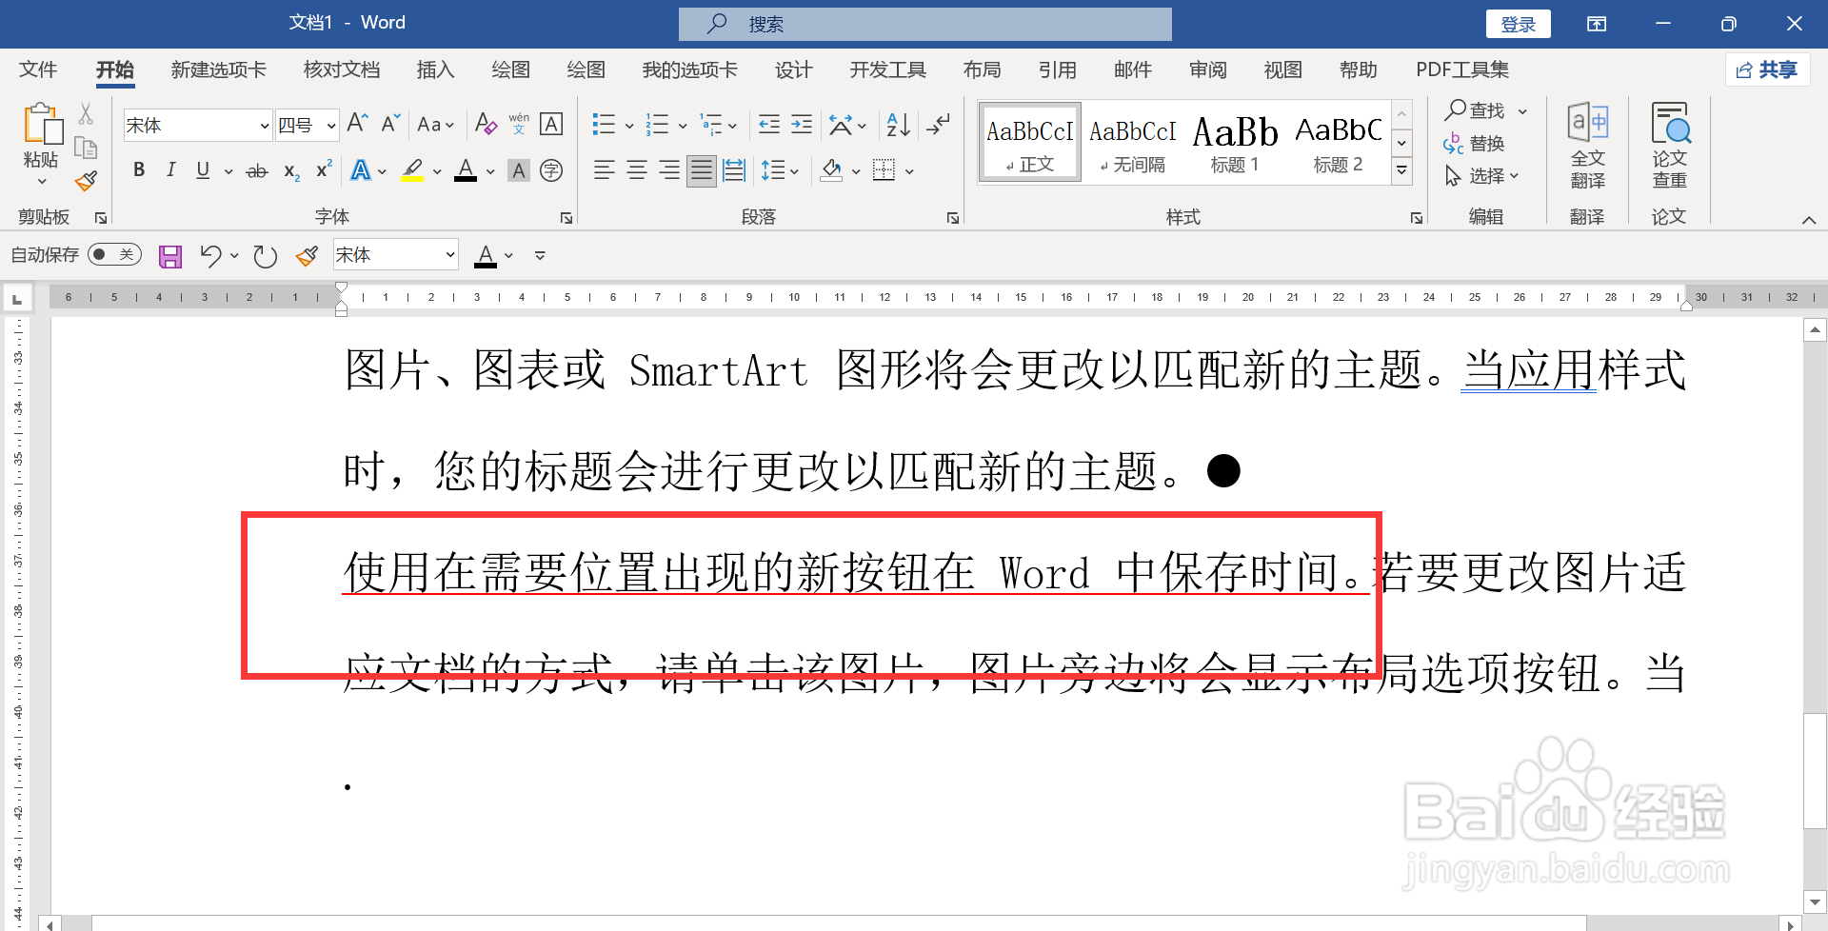Switch to the 审阅 tab
The height and width of the screenshot is (931, 1828).
1207,69
